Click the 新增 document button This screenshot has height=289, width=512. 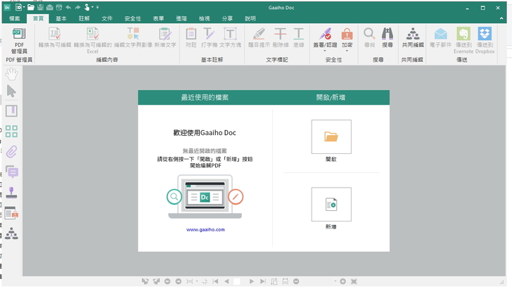pos(331,205)
